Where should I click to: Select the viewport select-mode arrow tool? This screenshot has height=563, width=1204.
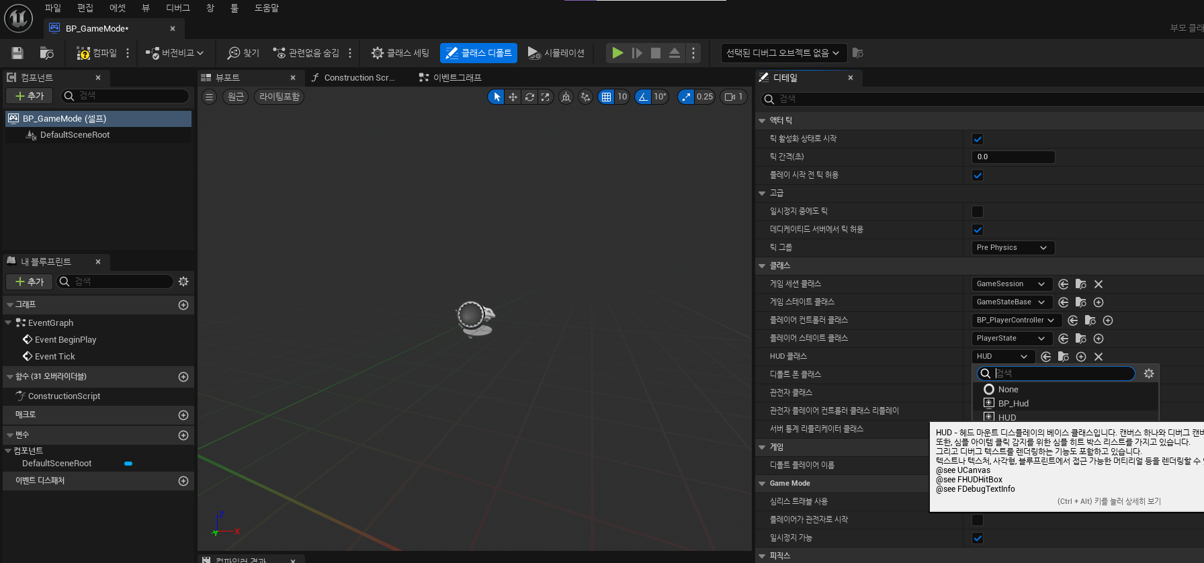497,97
